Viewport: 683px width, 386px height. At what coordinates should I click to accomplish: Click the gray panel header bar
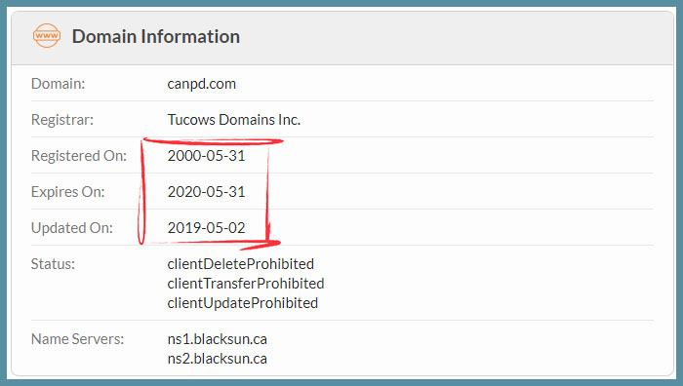coord(342,38)
